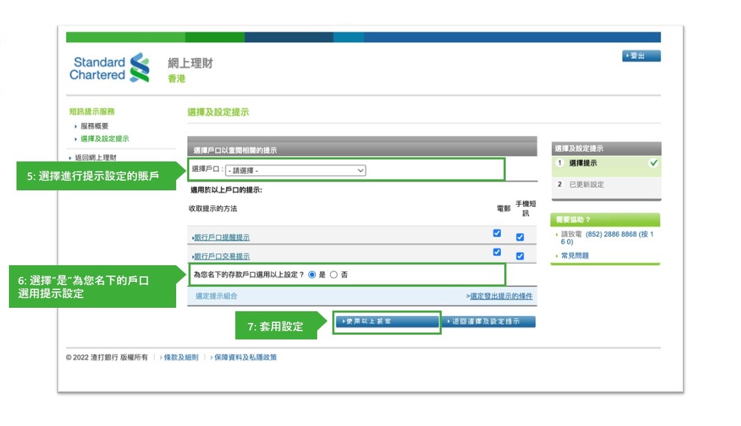This screenshot has width=741, height=426.
Task: Select the 是 radio button
Action: [x=312, y=275]
